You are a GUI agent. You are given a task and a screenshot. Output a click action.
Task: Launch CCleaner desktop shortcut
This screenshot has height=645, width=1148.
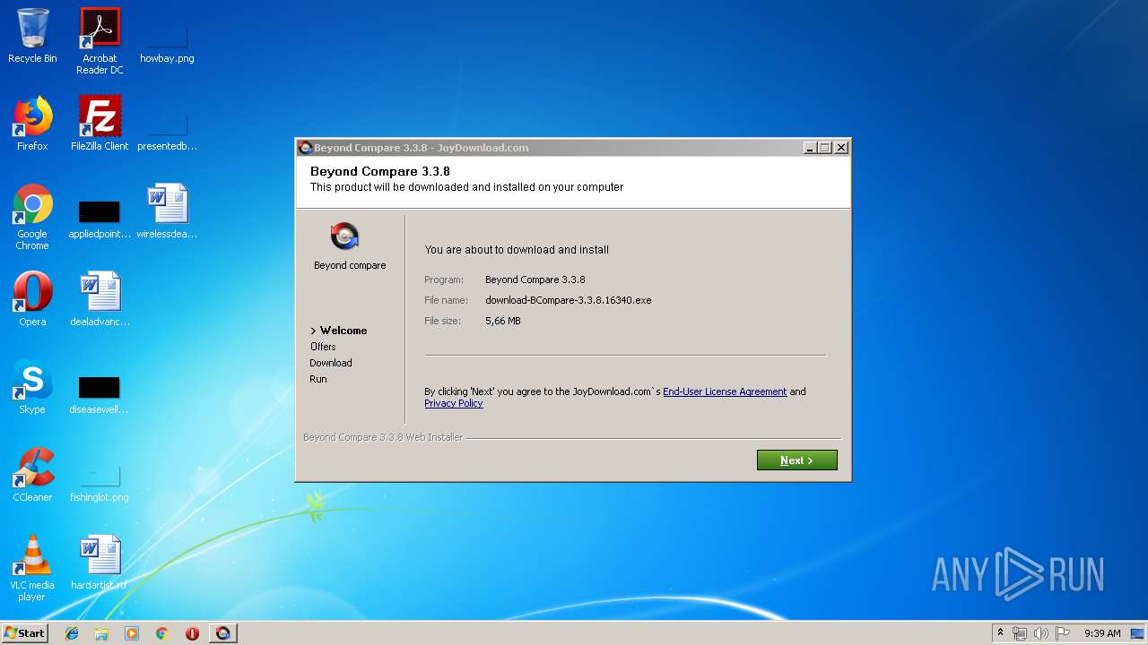[32, 475]
